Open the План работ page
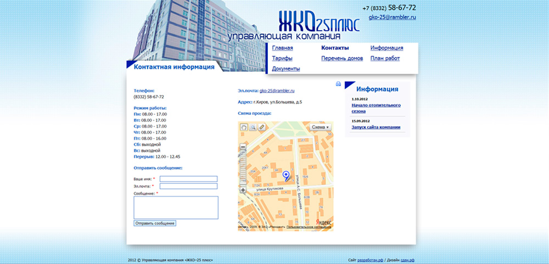The height and width of the screenshot is (264, 549). [x=385, y=58]
